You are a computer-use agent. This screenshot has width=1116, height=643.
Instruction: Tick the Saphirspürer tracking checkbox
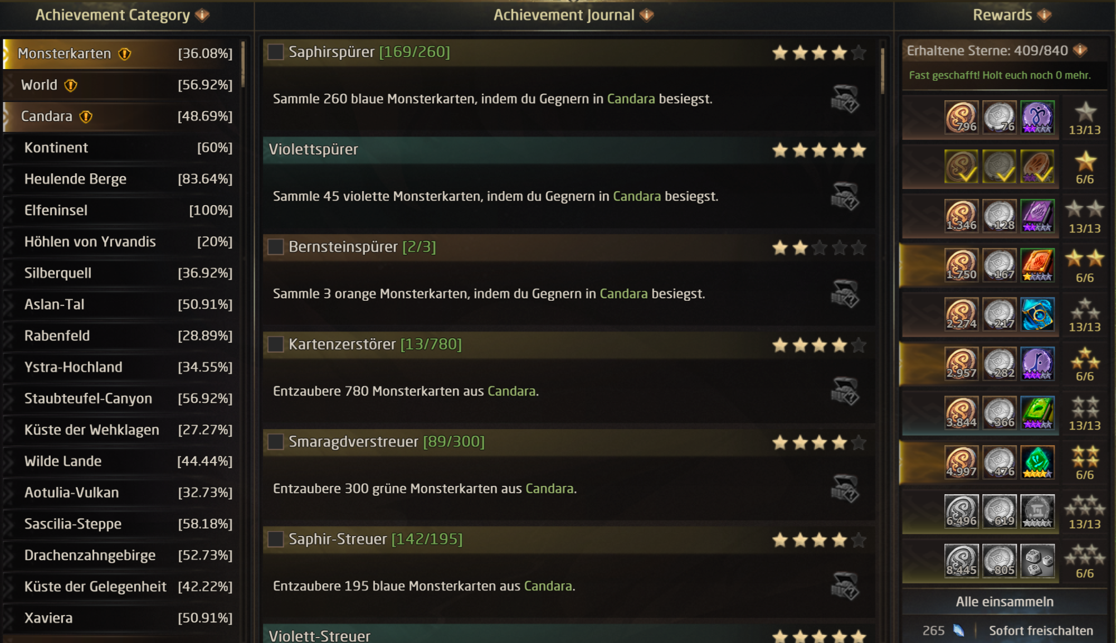point(275,52)
